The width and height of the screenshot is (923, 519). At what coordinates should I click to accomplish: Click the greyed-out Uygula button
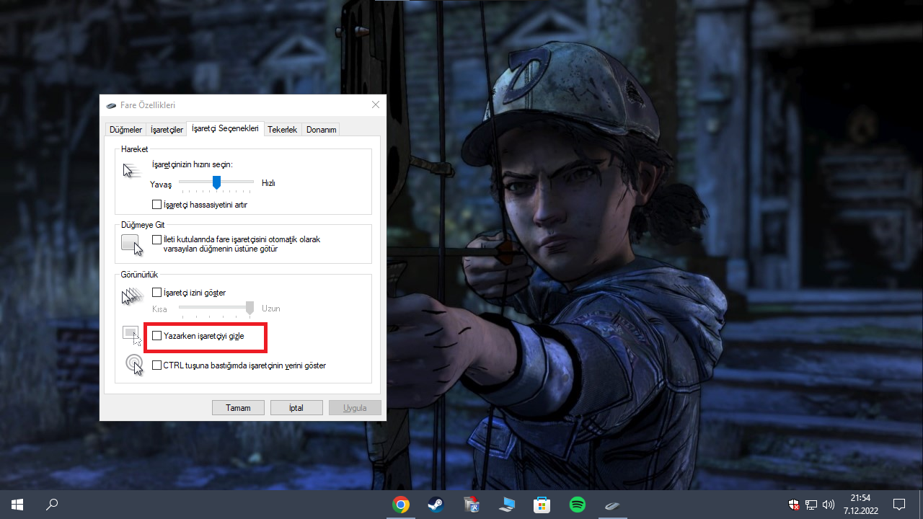tap(355, 408)
